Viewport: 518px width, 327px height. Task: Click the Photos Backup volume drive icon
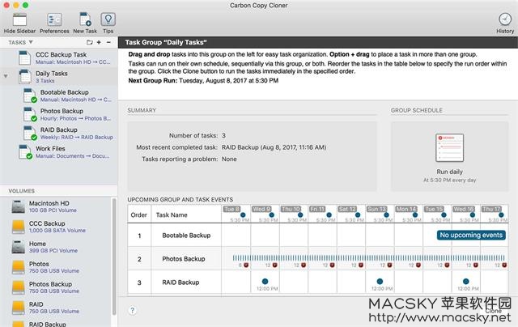click(x=18, y=287)
